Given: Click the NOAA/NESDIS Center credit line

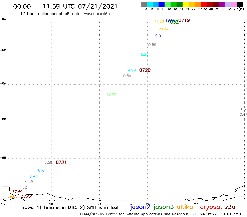Looking at the screenshot, I should pyautogui.click(x=134, y=214).
